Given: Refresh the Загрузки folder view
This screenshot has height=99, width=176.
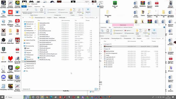Looking at the screenshot, I should click(x=149, y=38).
